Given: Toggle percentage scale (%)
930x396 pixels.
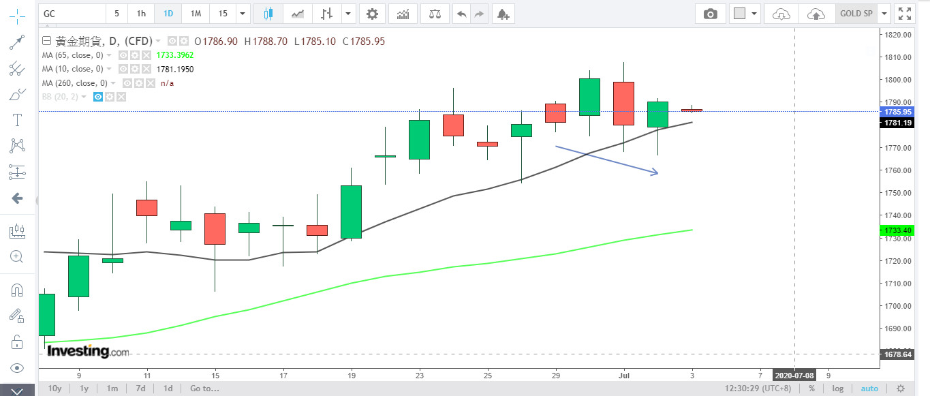Looking at the screenshot, I should tap(811, 389).
